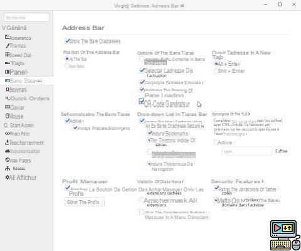The image size is (301, 251).
Task: Click the Vivaldi General heading in sidebar
Action: (x=14, y=28)
